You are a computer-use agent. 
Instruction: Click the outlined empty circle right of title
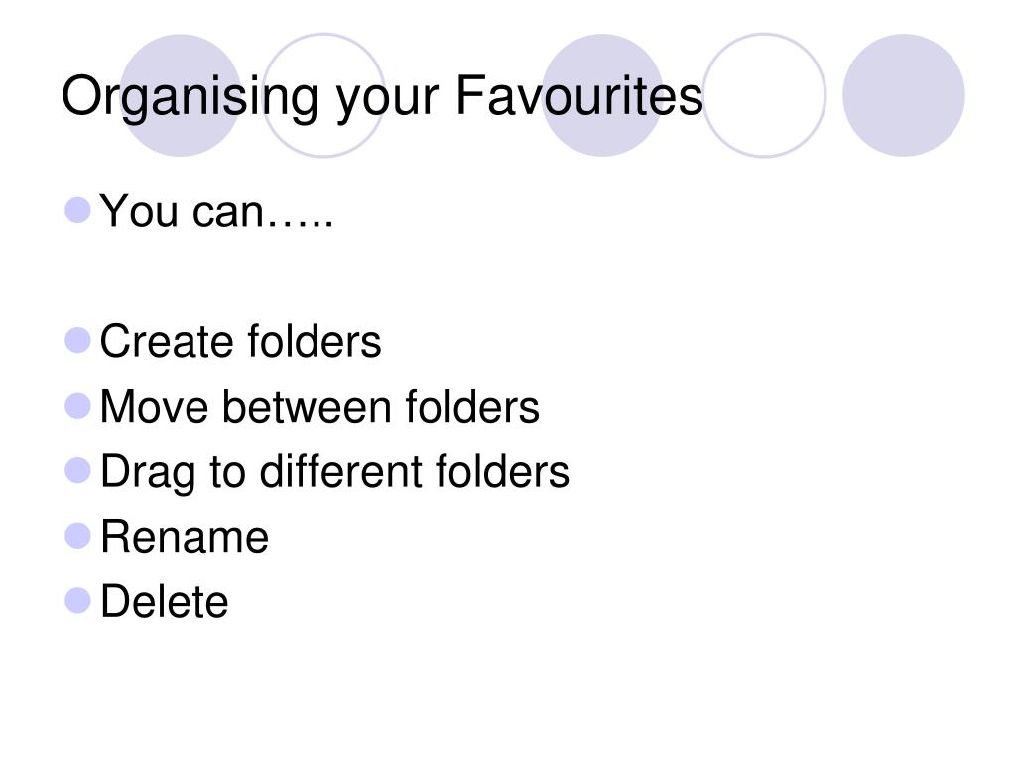point(765,95)
